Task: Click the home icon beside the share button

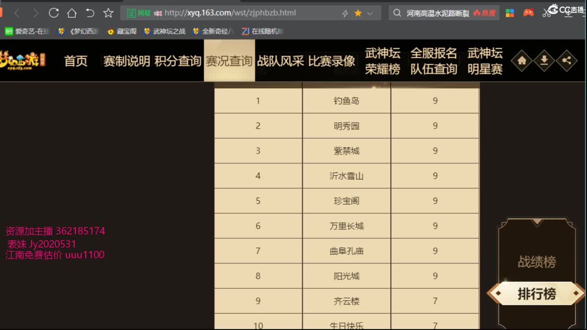Action: (521, 60)
